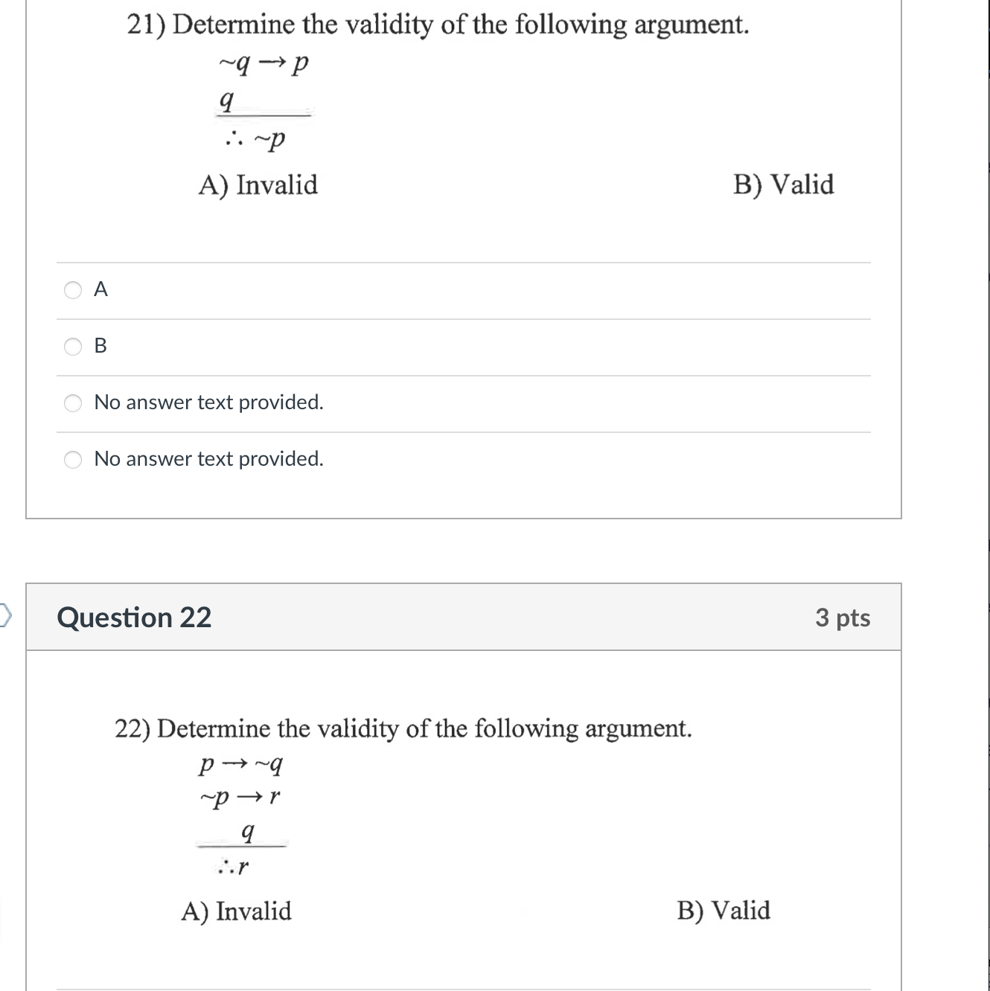Click answer choice 'B) Valid' in question 22

pos(724,909)
